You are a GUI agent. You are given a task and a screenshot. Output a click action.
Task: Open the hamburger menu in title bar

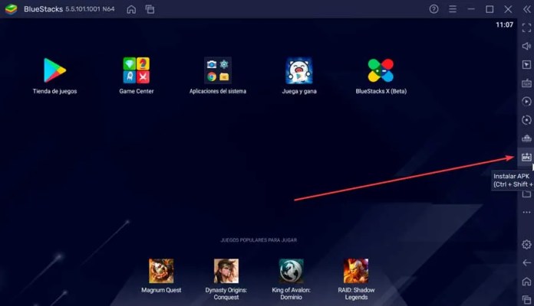click(453, 9)
